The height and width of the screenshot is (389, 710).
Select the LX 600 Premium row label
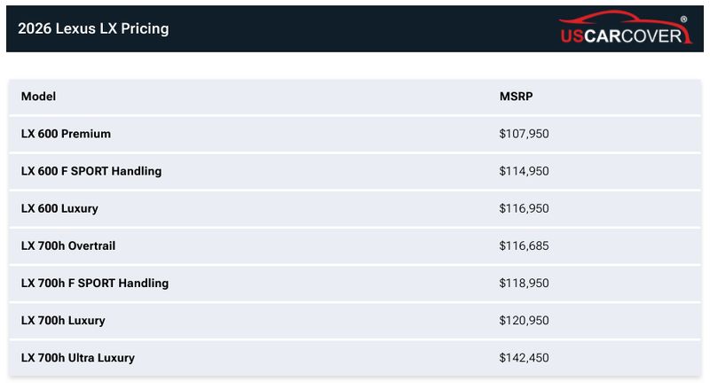[66, 134]
